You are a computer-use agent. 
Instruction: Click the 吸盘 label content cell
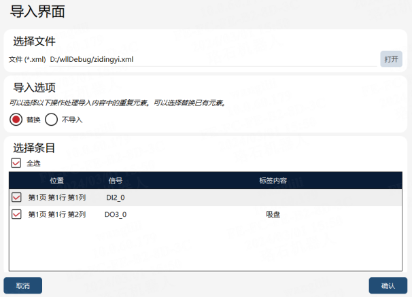coord(273,215)
